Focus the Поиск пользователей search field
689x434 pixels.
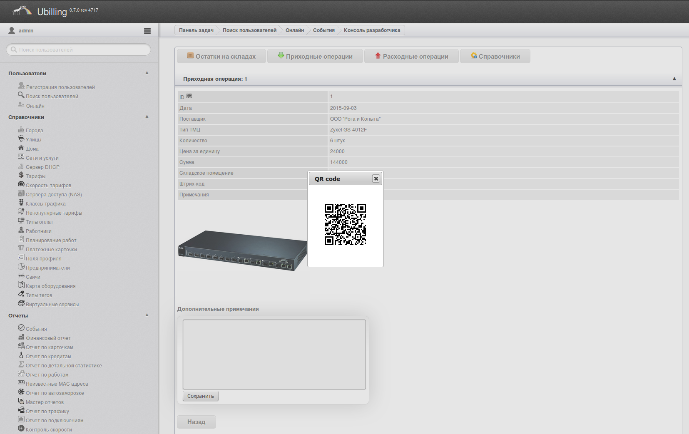point(79,50)
